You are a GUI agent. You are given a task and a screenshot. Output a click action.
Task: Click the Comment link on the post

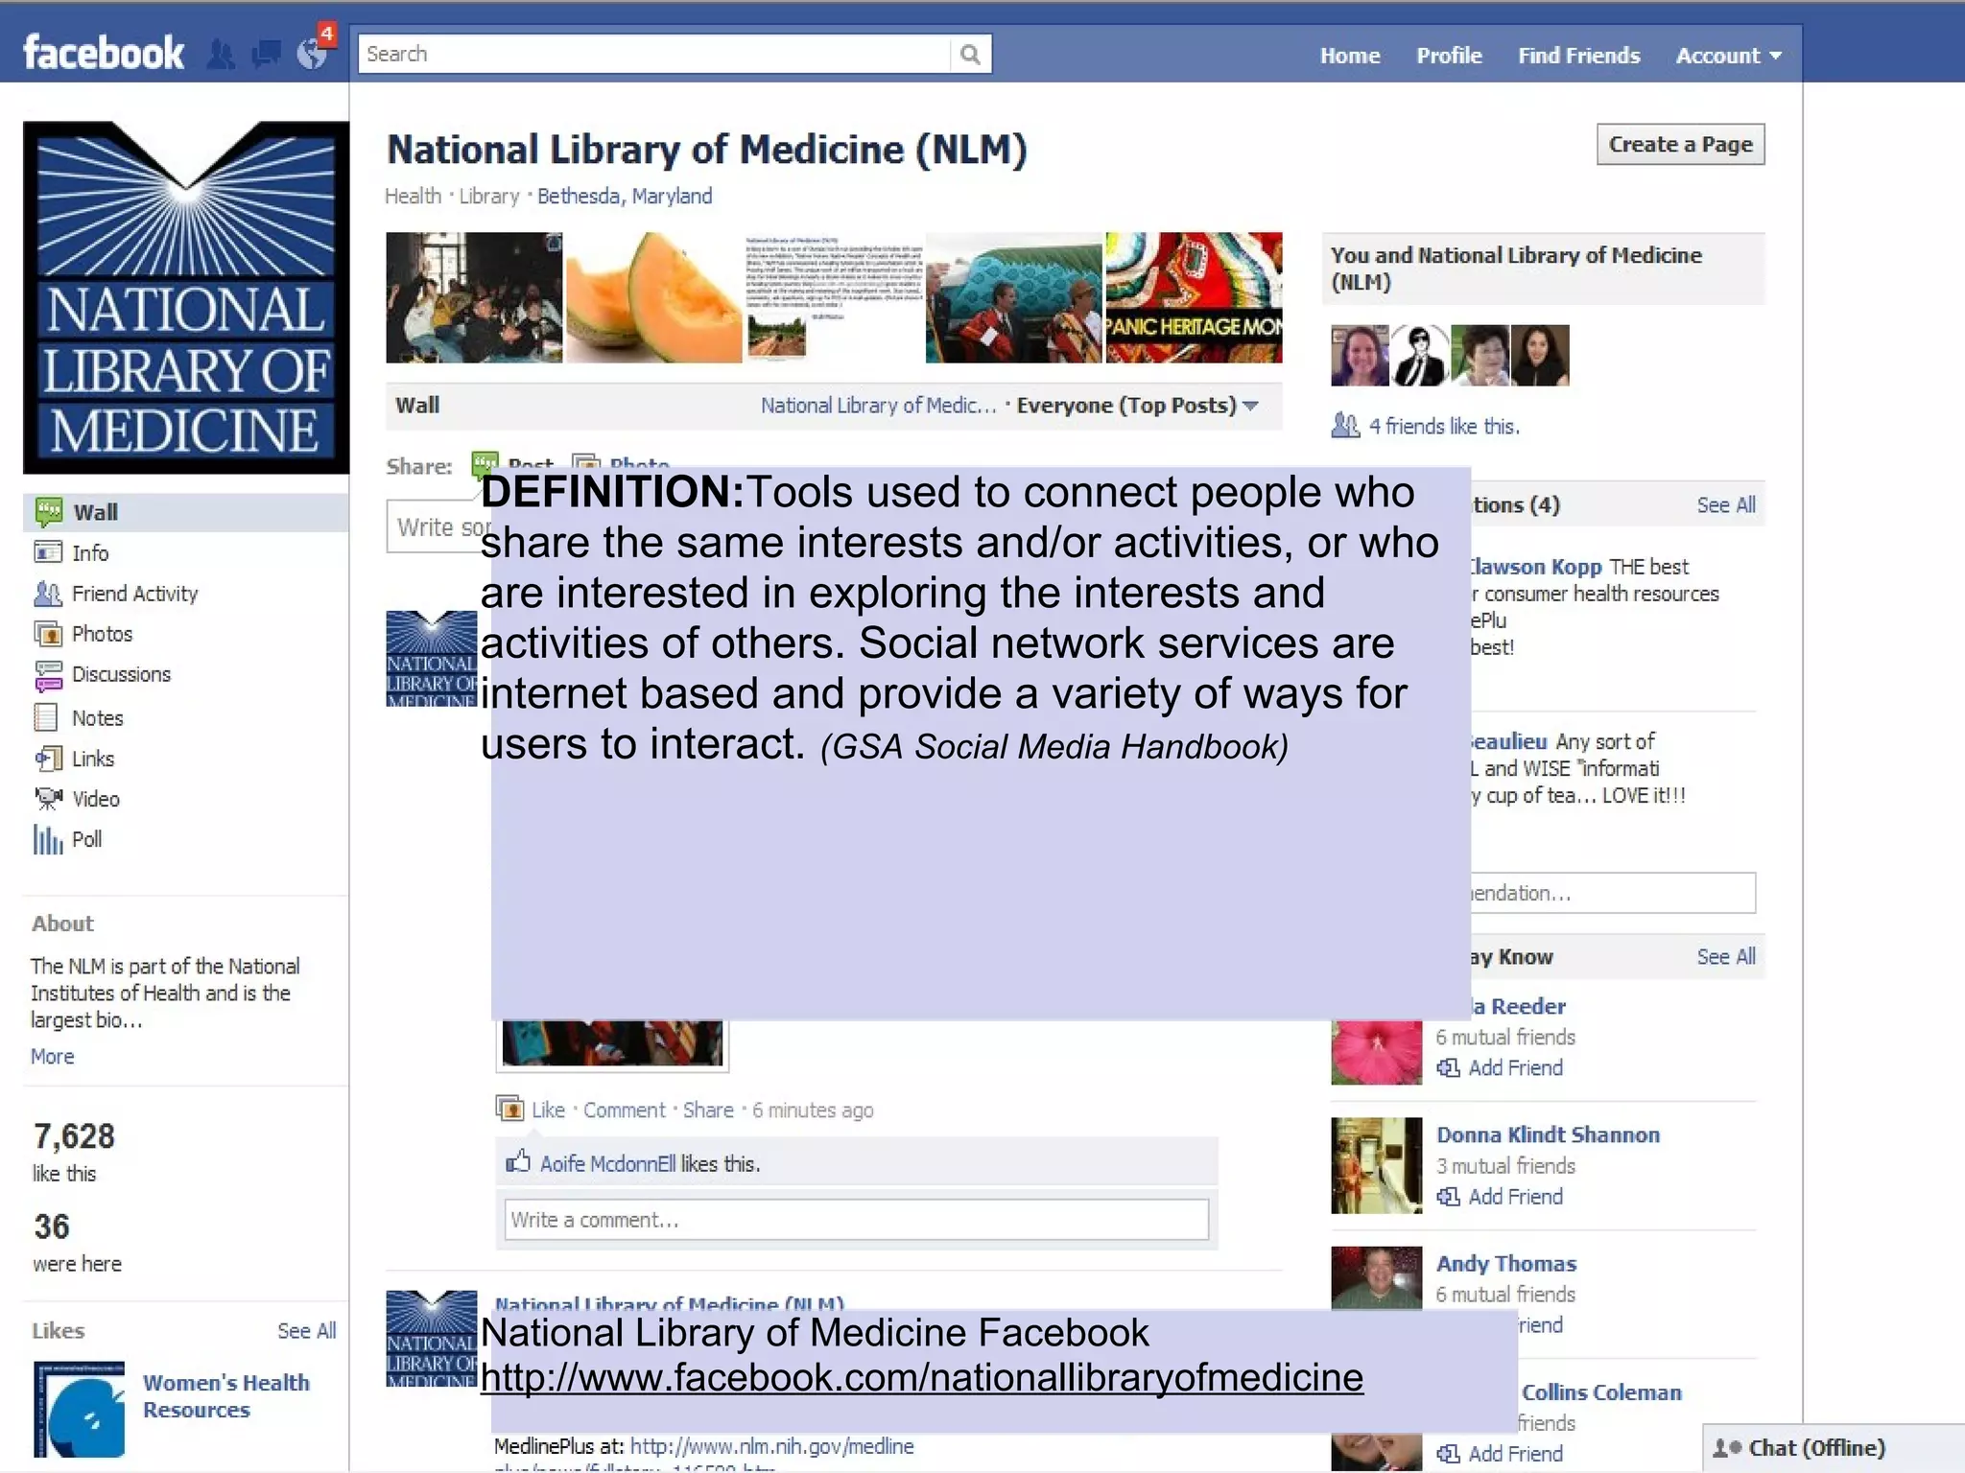pos(624,1110)
